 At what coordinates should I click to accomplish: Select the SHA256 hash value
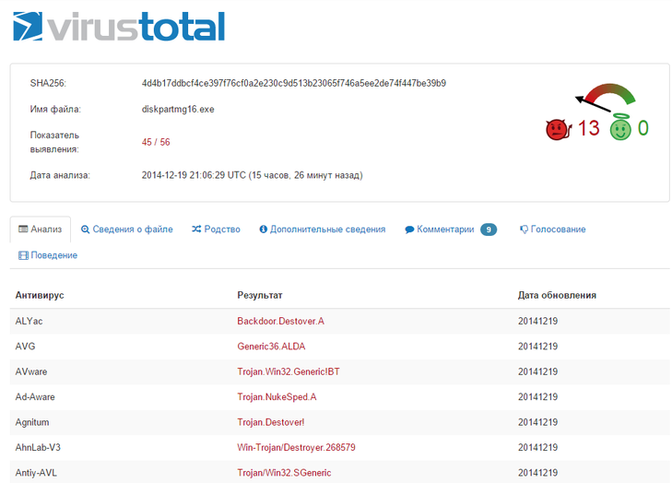point(293,83)
